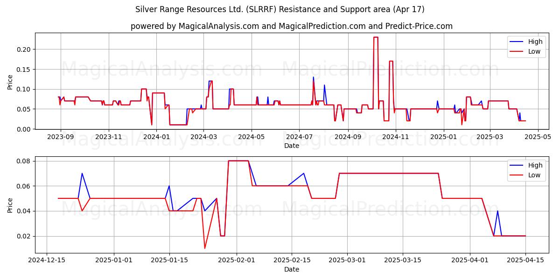Click the '2024-03' x-axis label
Screen dimensions: 560x280
click(x=203, y=137)
